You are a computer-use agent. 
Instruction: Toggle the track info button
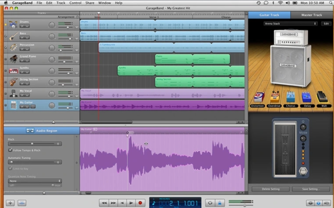pyautogui.click(x=318, y=203)
